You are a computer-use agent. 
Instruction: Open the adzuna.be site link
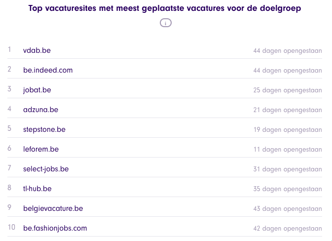[40, 110]
